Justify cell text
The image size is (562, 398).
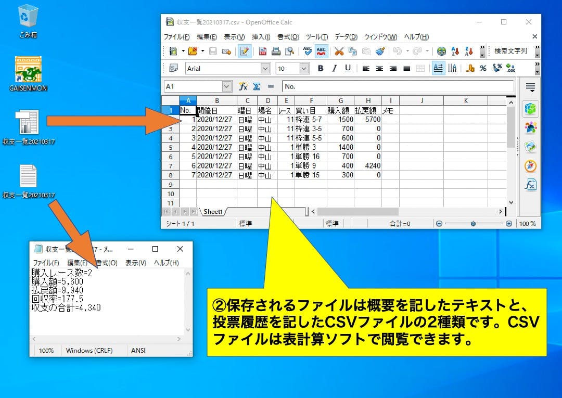406,68
